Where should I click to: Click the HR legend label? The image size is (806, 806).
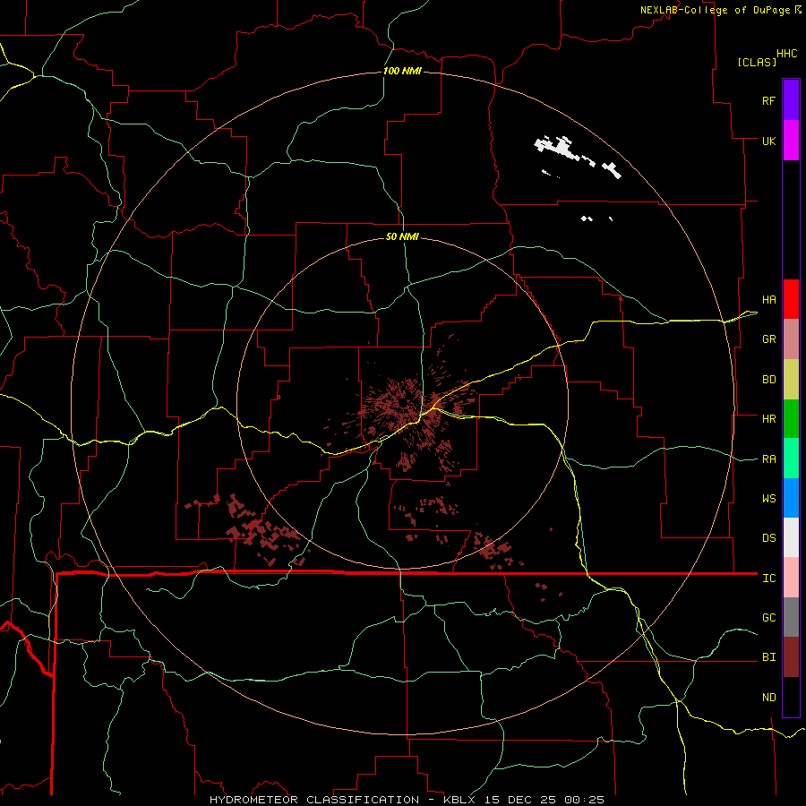(768, 419)
